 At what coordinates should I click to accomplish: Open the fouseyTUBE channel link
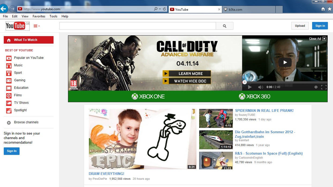tap(247, 115)
